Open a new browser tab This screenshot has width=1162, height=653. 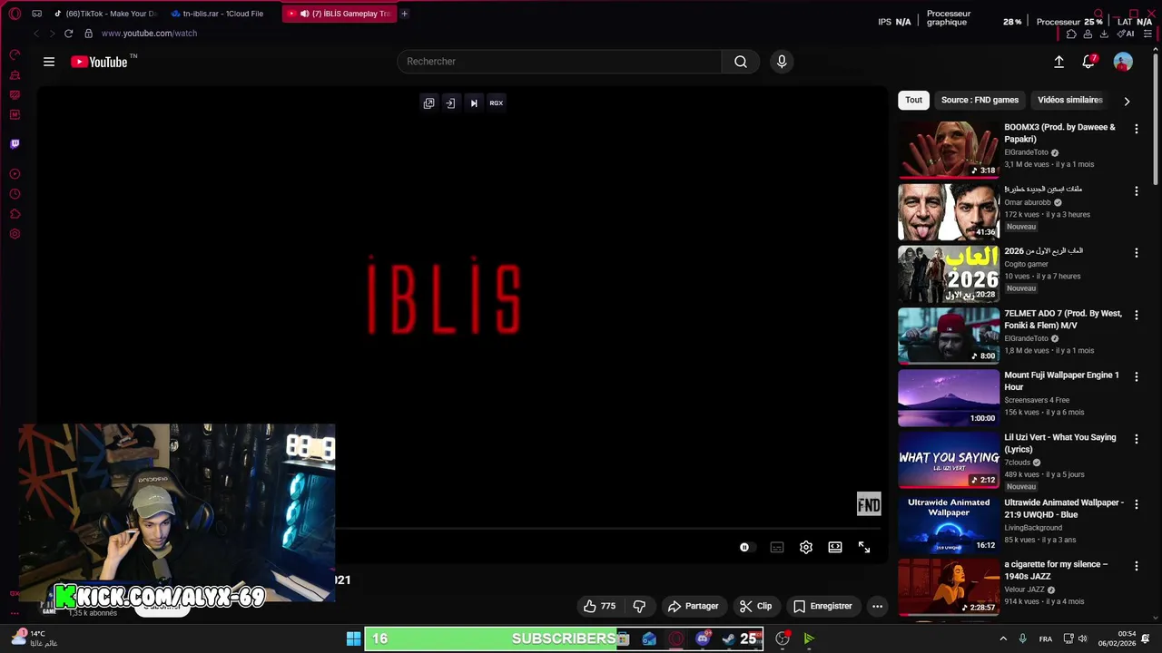point(405,14)
